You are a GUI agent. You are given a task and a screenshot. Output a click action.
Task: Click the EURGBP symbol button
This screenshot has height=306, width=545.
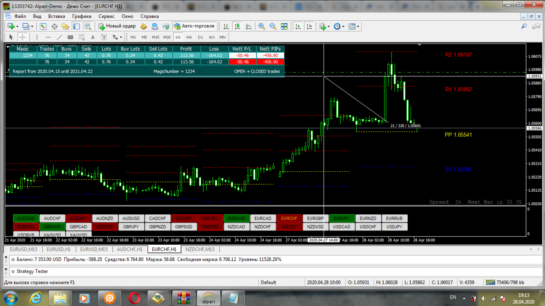pyautogui.click(x=316, y=219)
